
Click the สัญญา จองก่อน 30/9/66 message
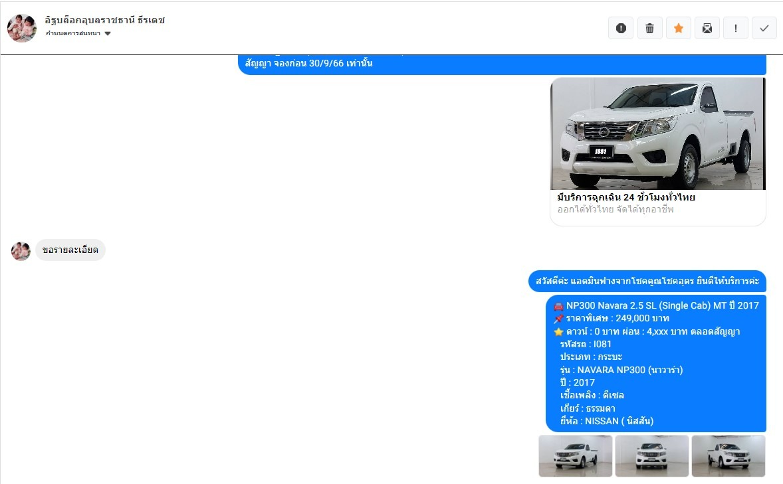[x=502, y=64]
